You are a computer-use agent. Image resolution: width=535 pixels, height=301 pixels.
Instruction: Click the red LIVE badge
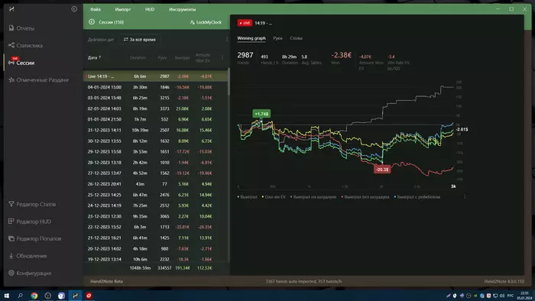245,23
